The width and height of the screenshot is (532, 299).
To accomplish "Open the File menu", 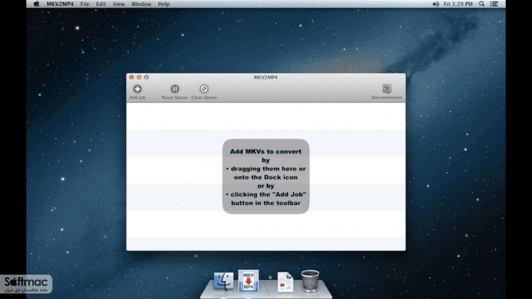I will (85, 4).
